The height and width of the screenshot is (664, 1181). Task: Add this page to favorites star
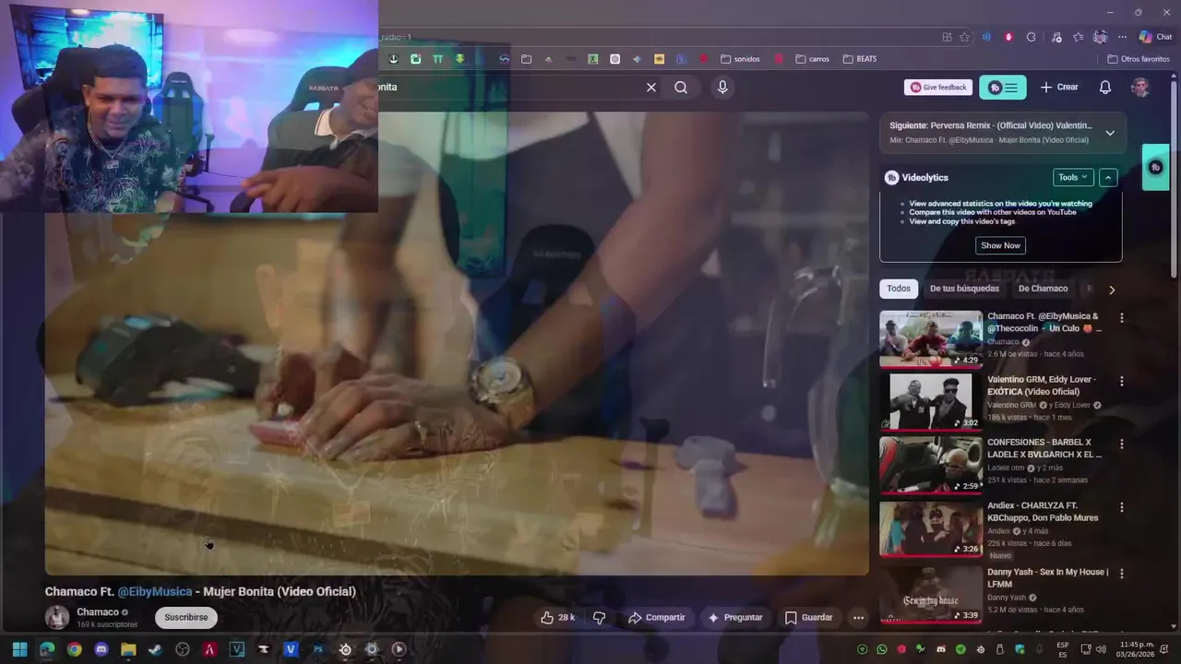coord(965,37)
